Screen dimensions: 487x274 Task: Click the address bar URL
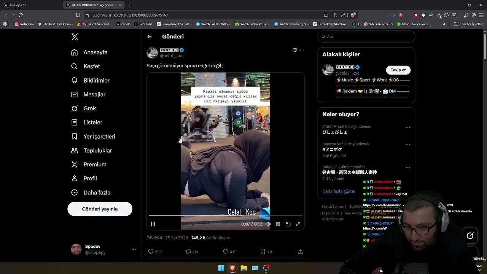pos(131,15)
